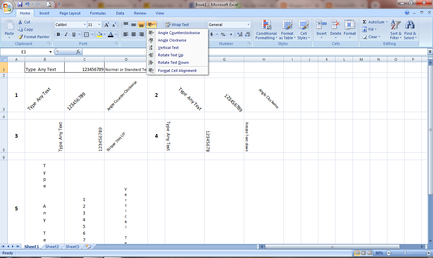
Task: Click the Format cells button
Action: coord(350,30)
